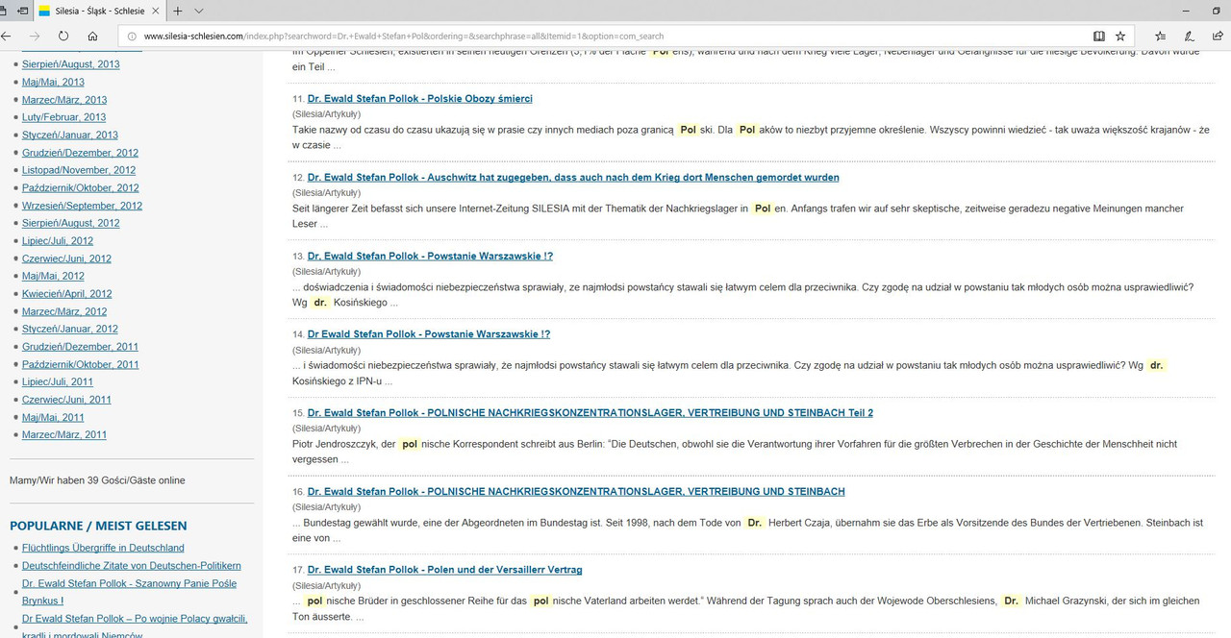Open result 17 Polen und der Versaillerr Vertrag

[x=444, y=570]
